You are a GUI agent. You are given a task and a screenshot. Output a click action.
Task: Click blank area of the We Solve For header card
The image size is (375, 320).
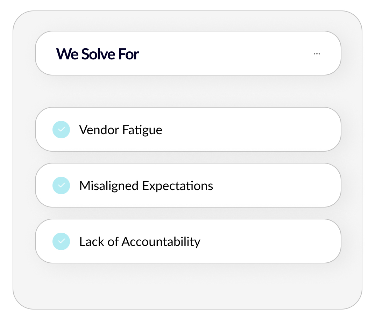[x=224, y=53]
